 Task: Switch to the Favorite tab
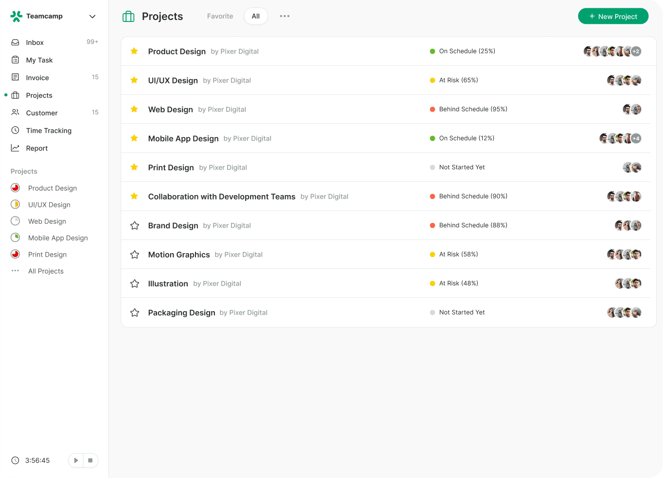[x=220, y=16]
